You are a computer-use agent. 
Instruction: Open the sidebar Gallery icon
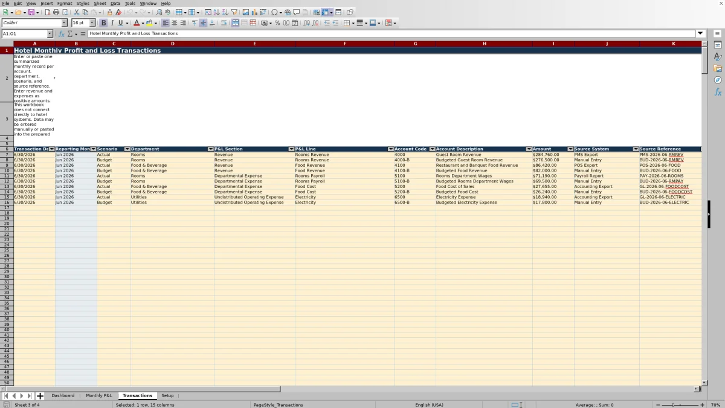coord(718,68)
